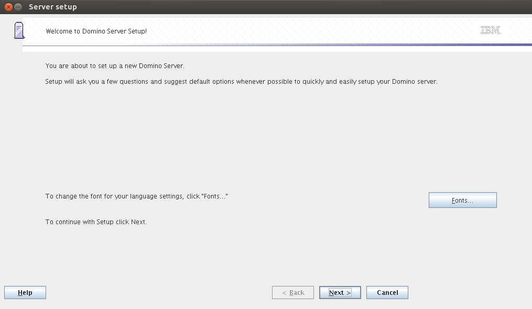This screenshot has height=309, width=532.
Task: Click the 'You are about to set up' text
Action: click(x=115, y=66)
